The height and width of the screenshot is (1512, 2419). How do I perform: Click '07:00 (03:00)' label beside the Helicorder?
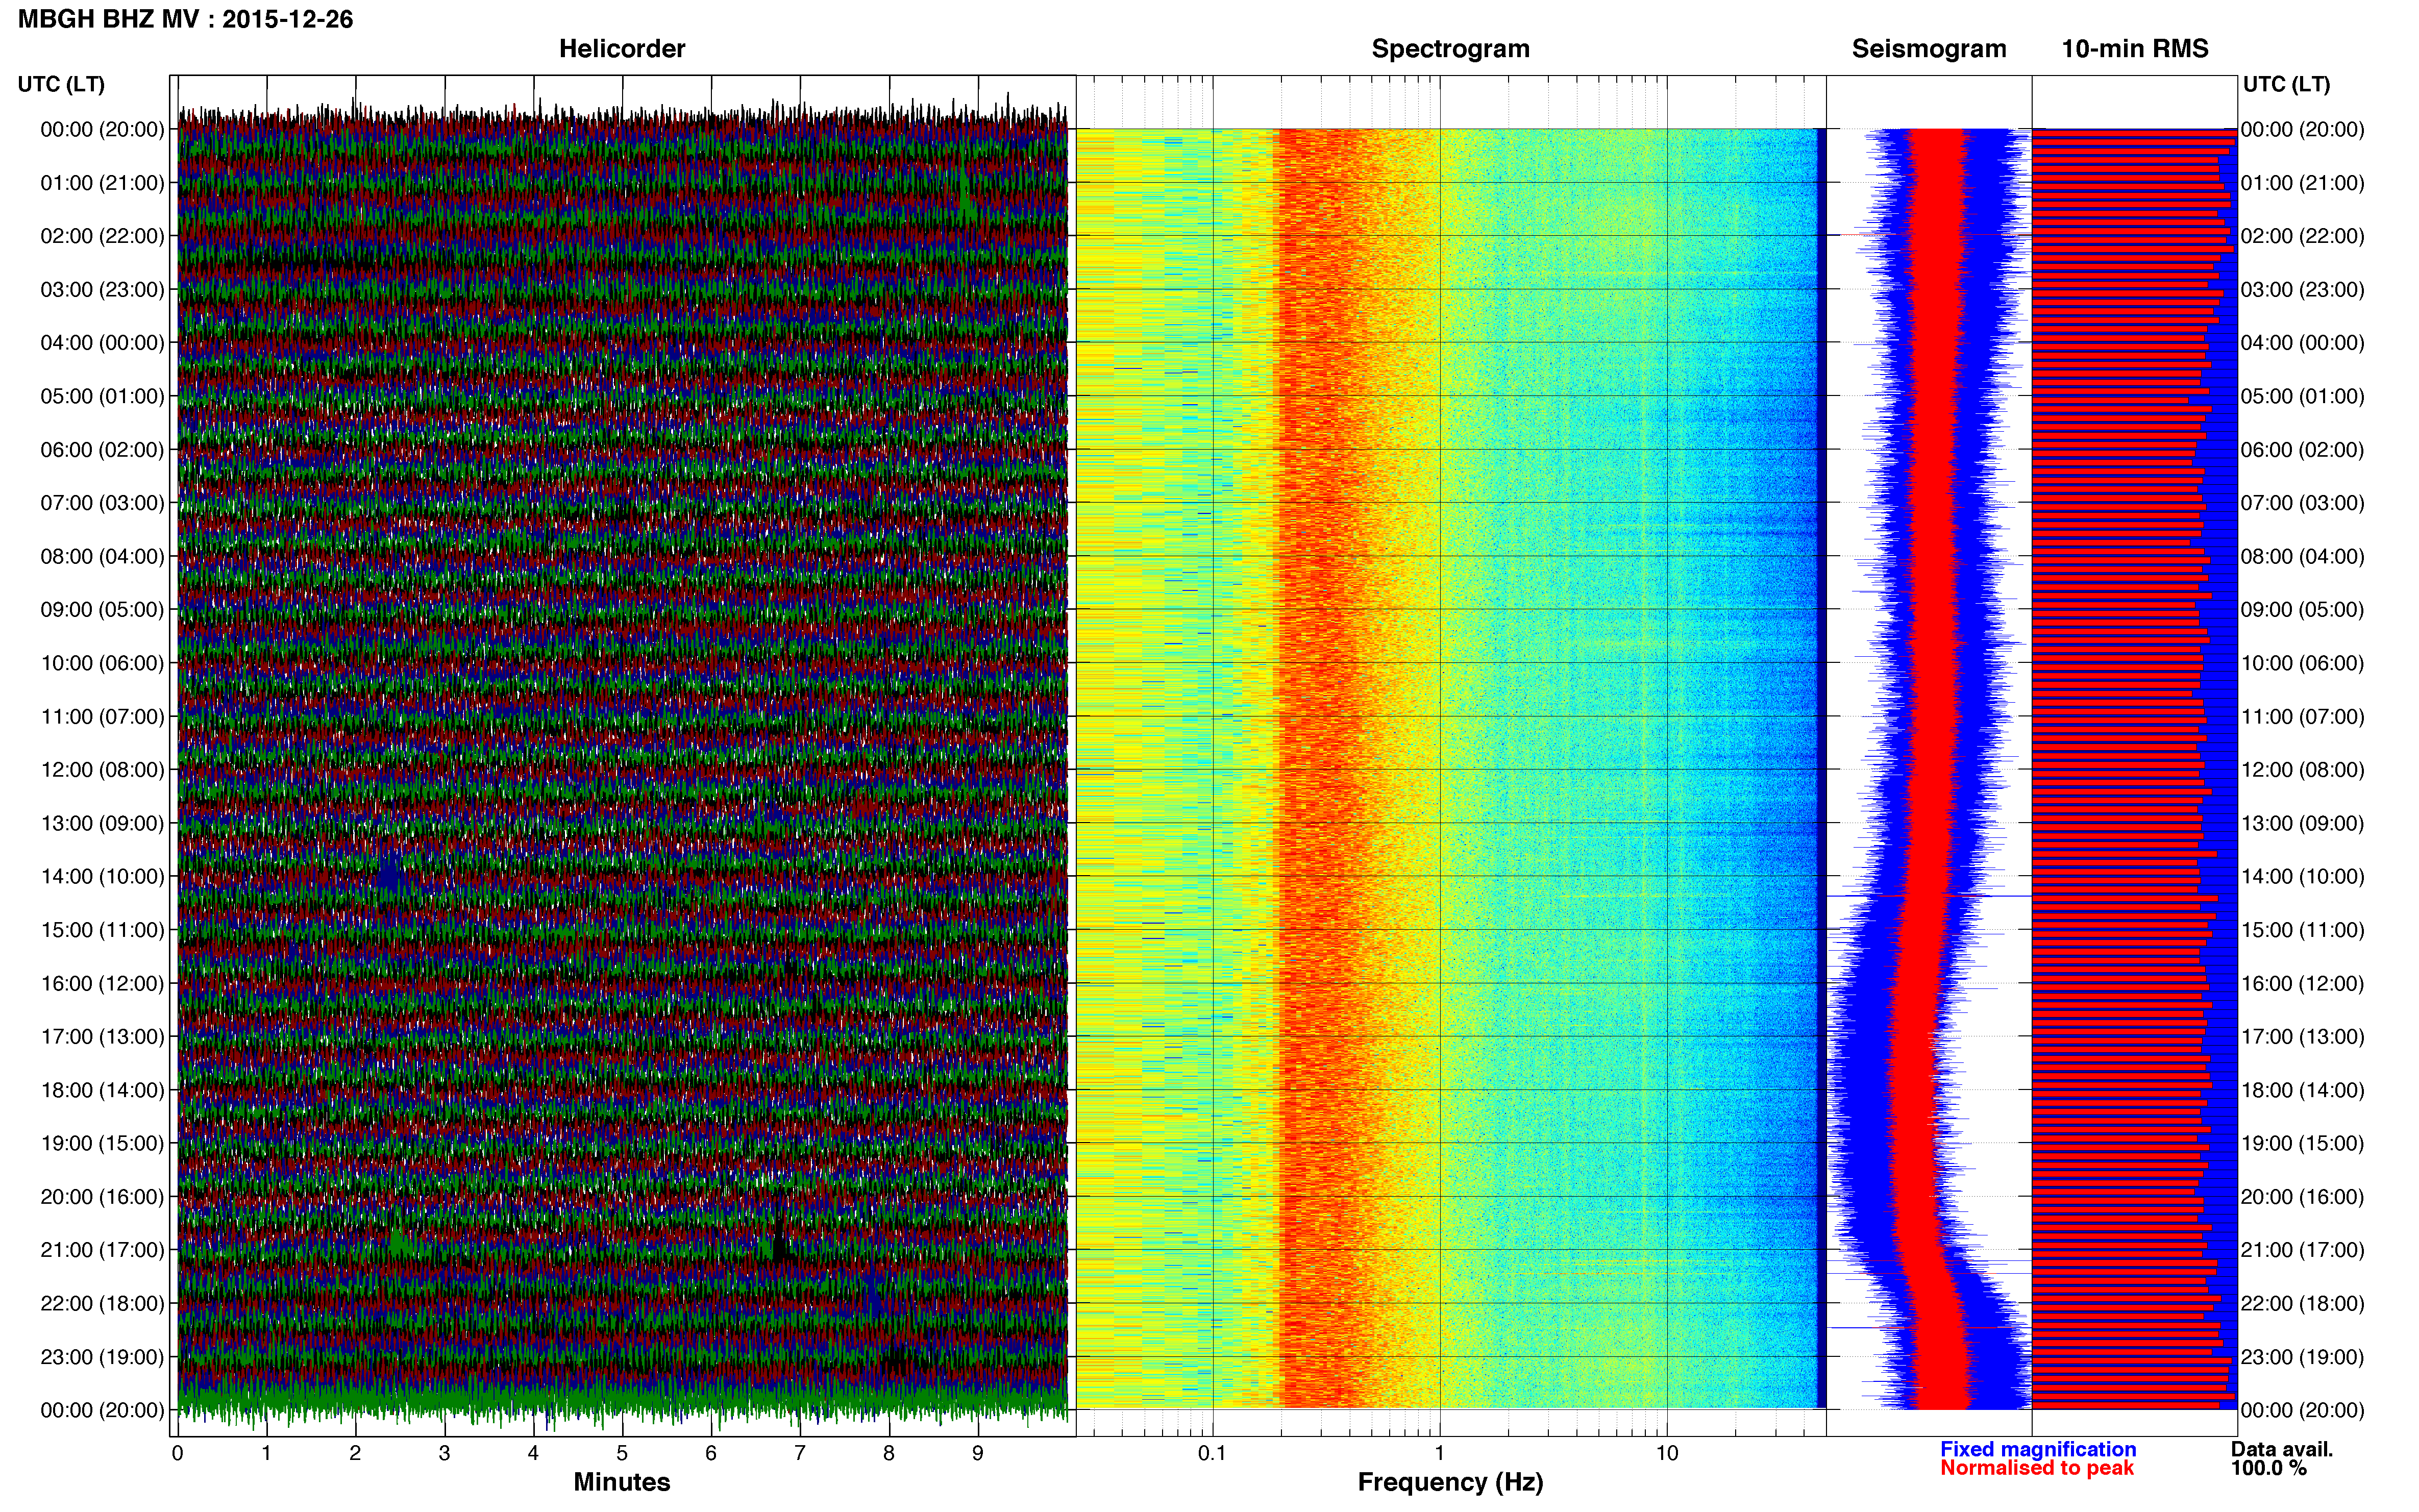click(x=102, y=503)
